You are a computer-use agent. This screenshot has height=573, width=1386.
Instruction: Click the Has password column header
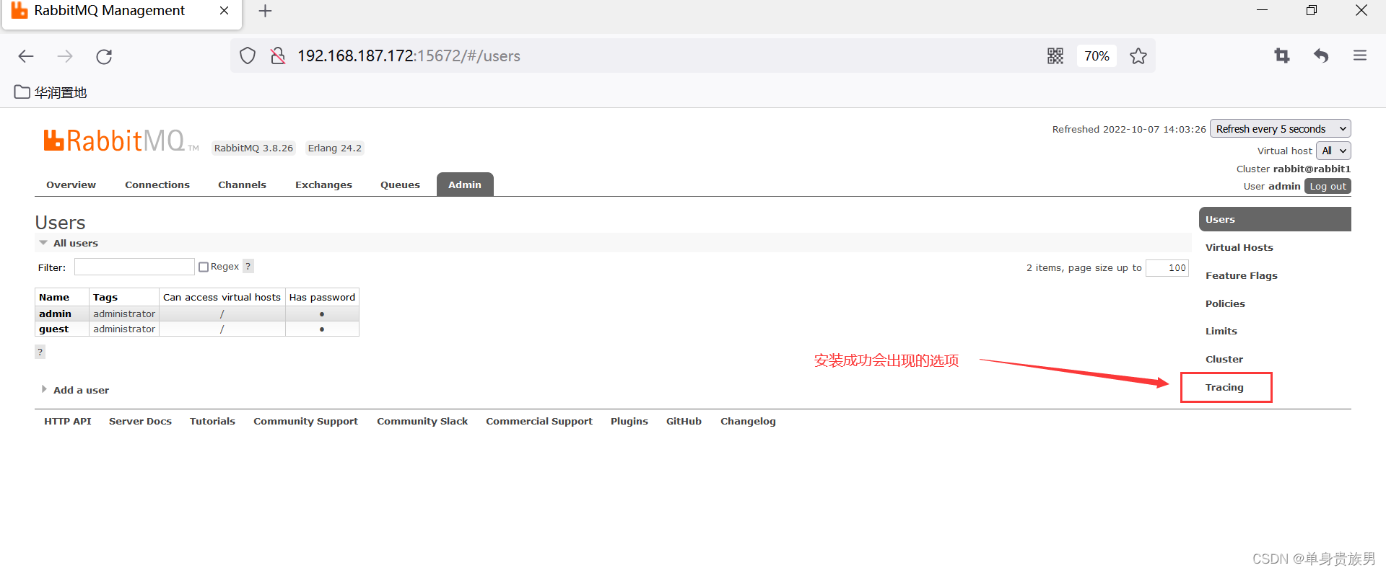point(322,297)
